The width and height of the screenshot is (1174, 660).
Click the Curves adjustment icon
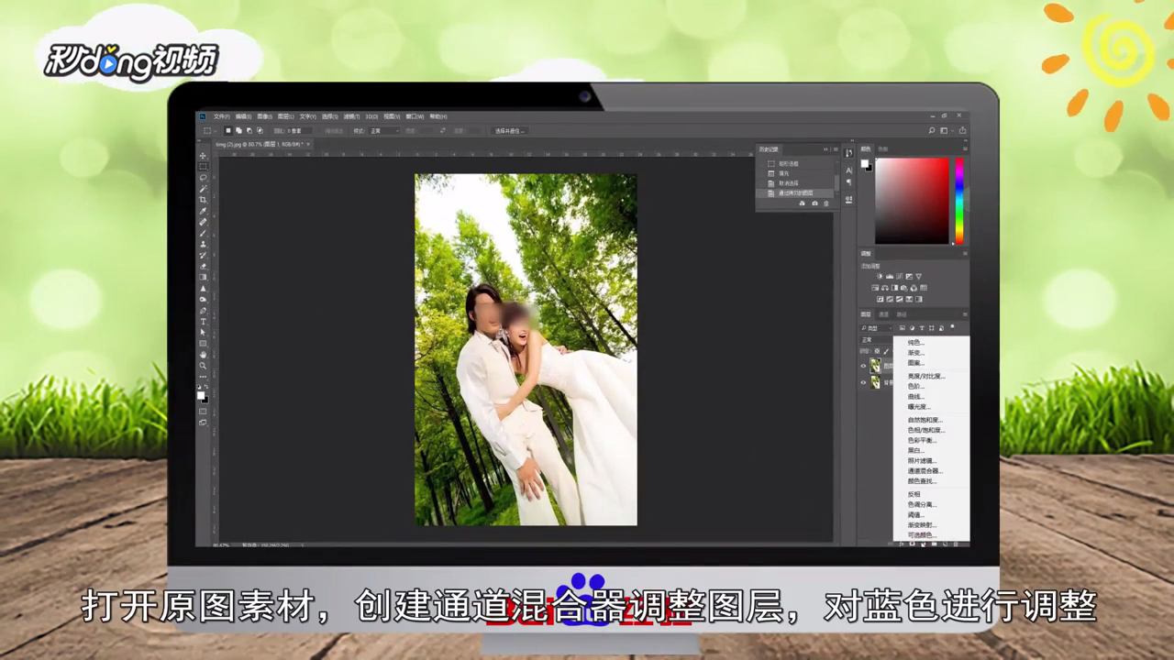(900, 276)
